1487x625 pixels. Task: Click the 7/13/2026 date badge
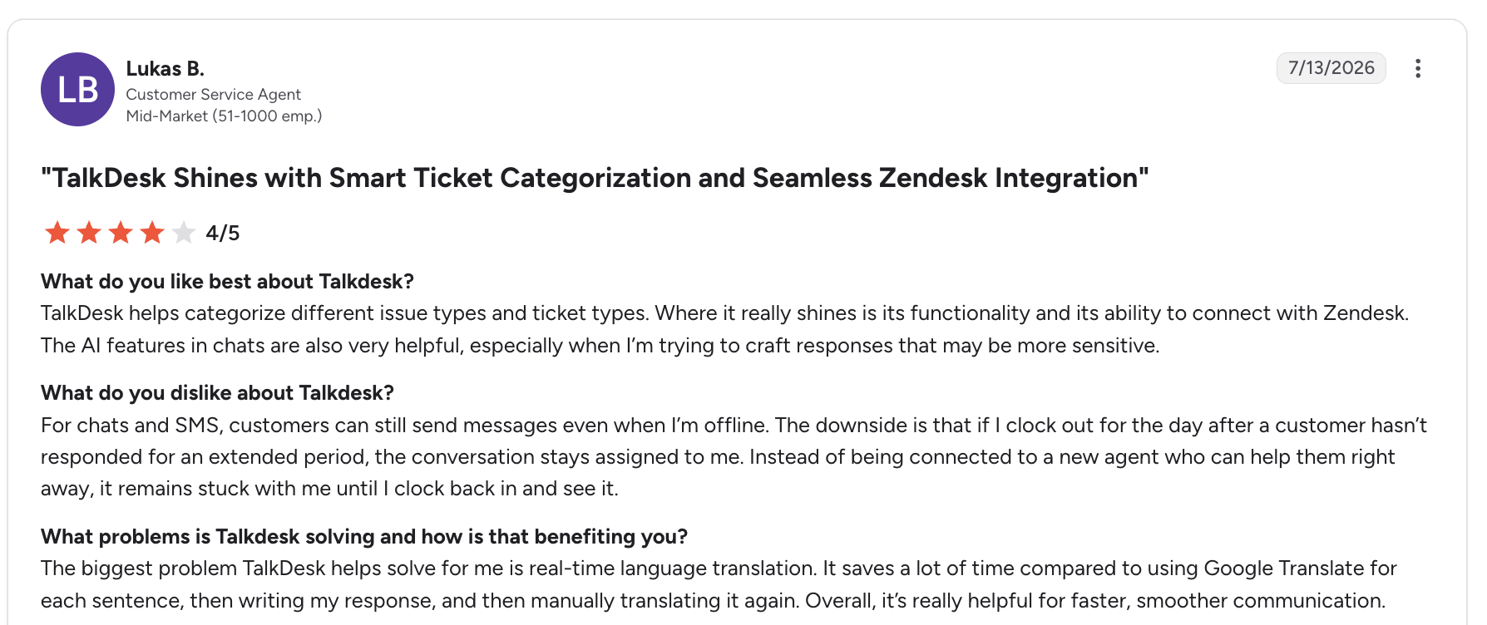[1331, 68]
